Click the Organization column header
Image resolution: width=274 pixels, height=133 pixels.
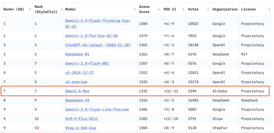(225, 9)
